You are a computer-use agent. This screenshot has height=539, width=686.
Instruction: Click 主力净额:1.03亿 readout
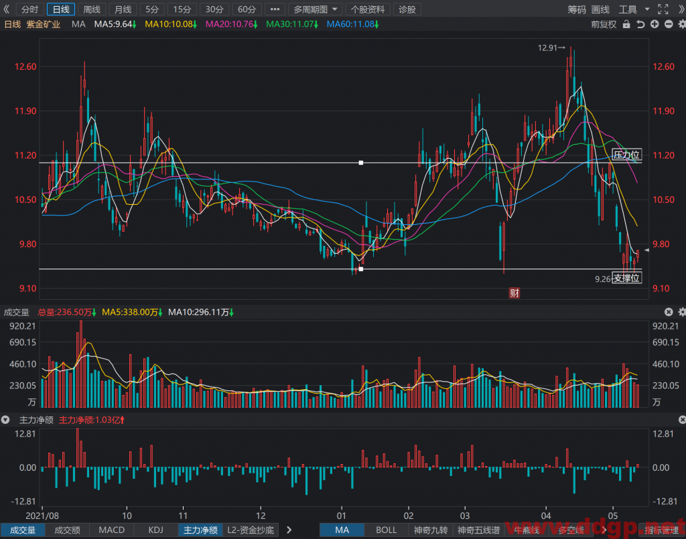tap(92, 420)
